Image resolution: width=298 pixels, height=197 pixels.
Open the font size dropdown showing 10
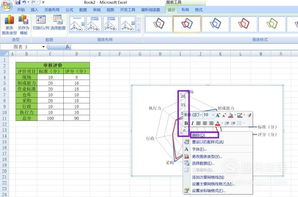tap(213, 115)
